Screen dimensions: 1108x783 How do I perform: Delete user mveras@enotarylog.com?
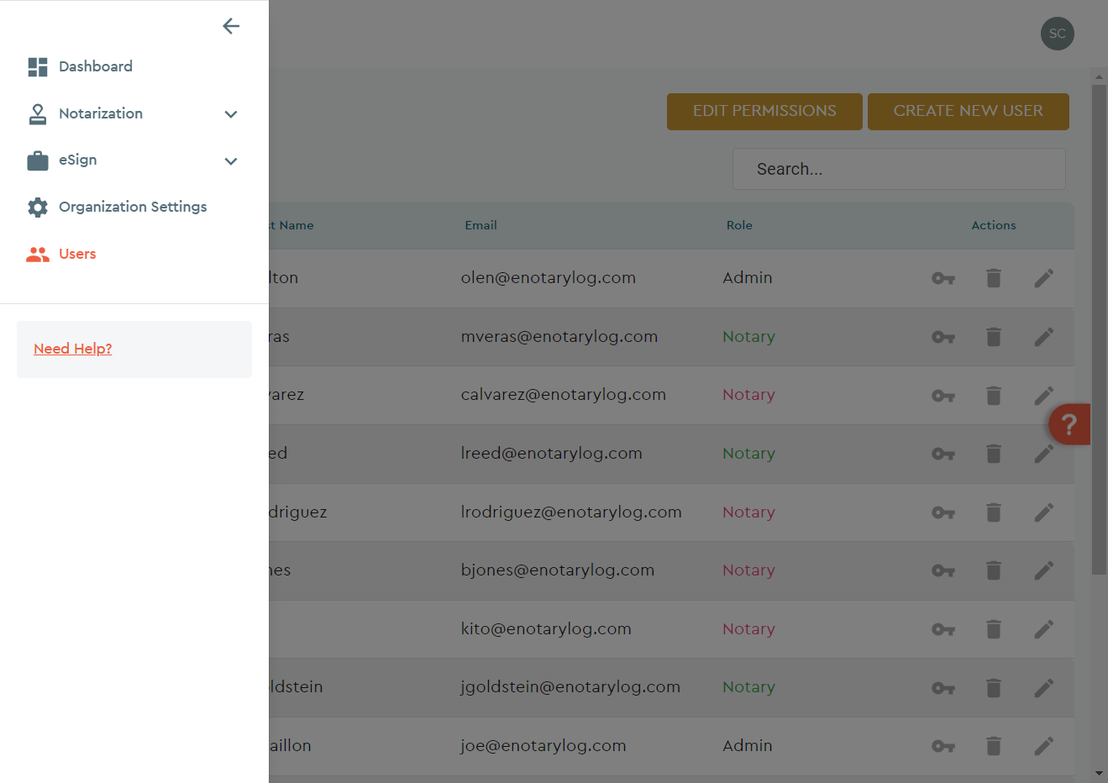click(x=994, y=337)
